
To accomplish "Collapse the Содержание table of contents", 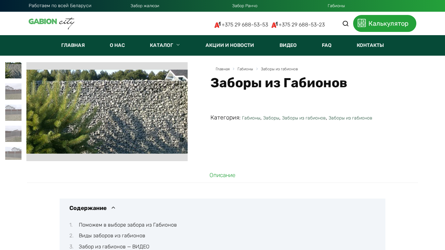I will 113,208.
